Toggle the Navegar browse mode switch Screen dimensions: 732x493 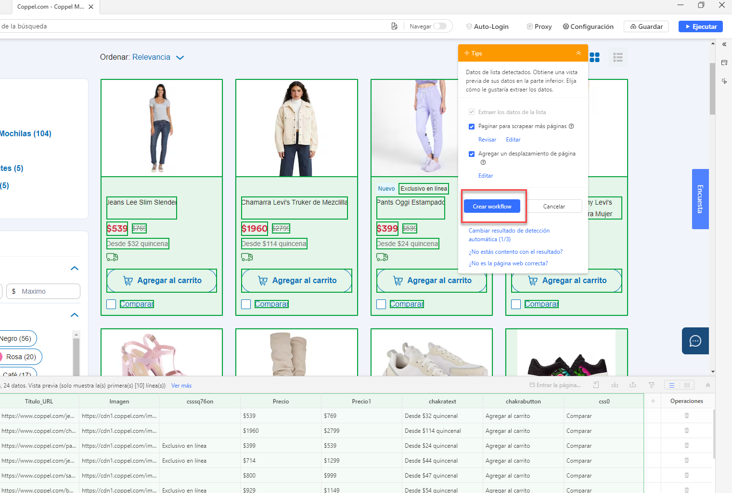click(x=440, y=26)
